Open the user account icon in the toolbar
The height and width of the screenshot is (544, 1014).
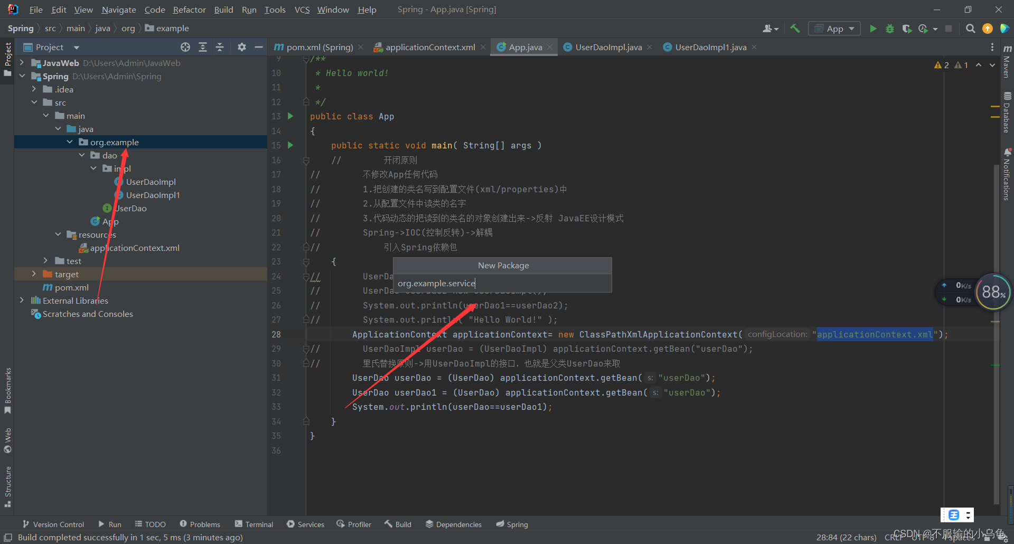click(x=770, y=29)
